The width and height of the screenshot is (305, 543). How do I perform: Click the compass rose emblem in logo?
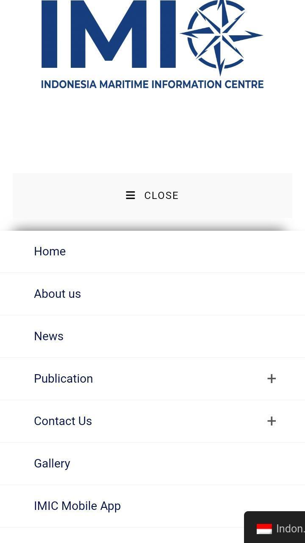221,36
